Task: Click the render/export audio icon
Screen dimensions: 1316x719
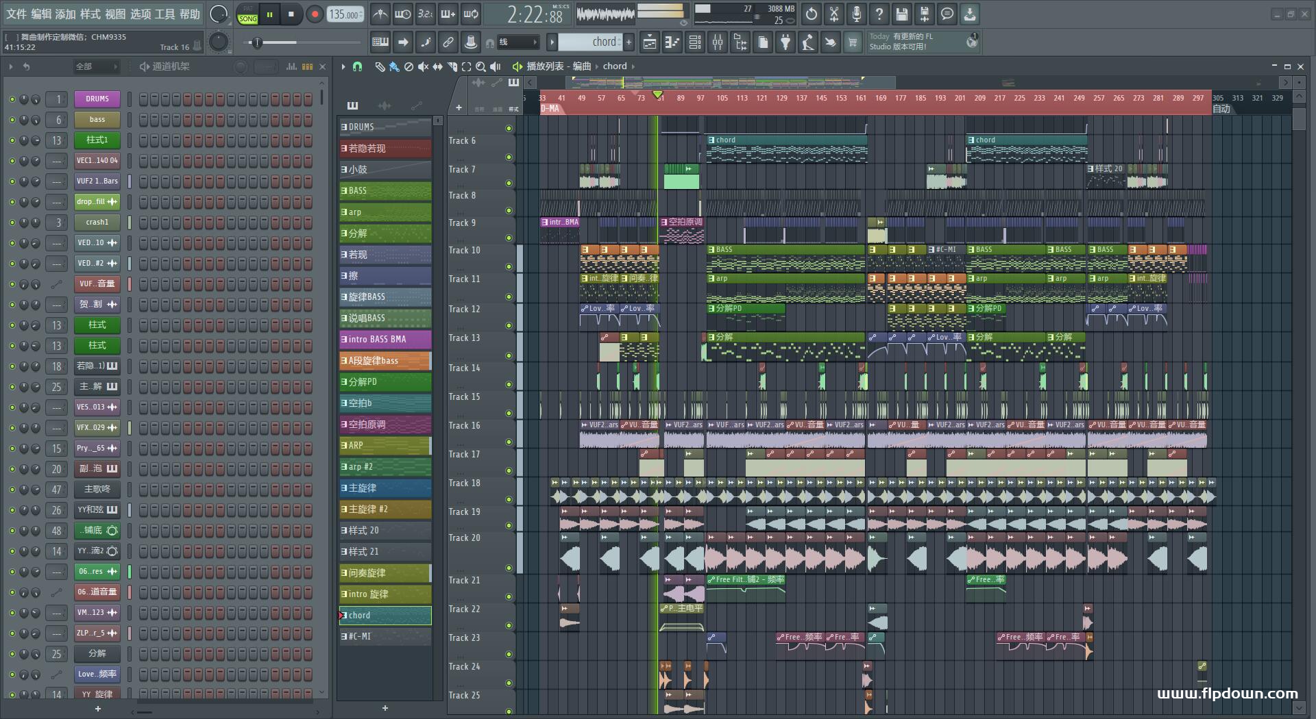Action: pos(925,14)
